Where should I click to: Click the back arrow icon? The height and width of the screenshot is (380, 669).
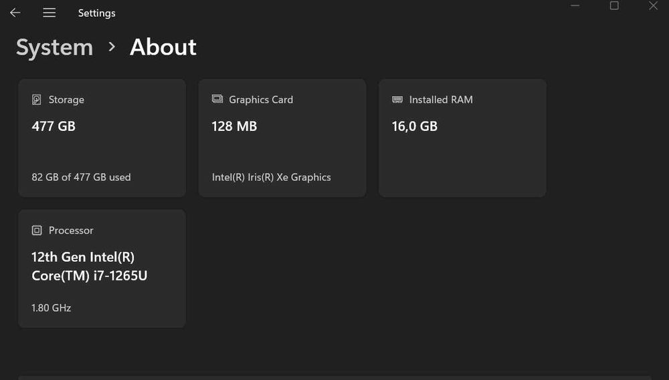(x=15, y=13)
